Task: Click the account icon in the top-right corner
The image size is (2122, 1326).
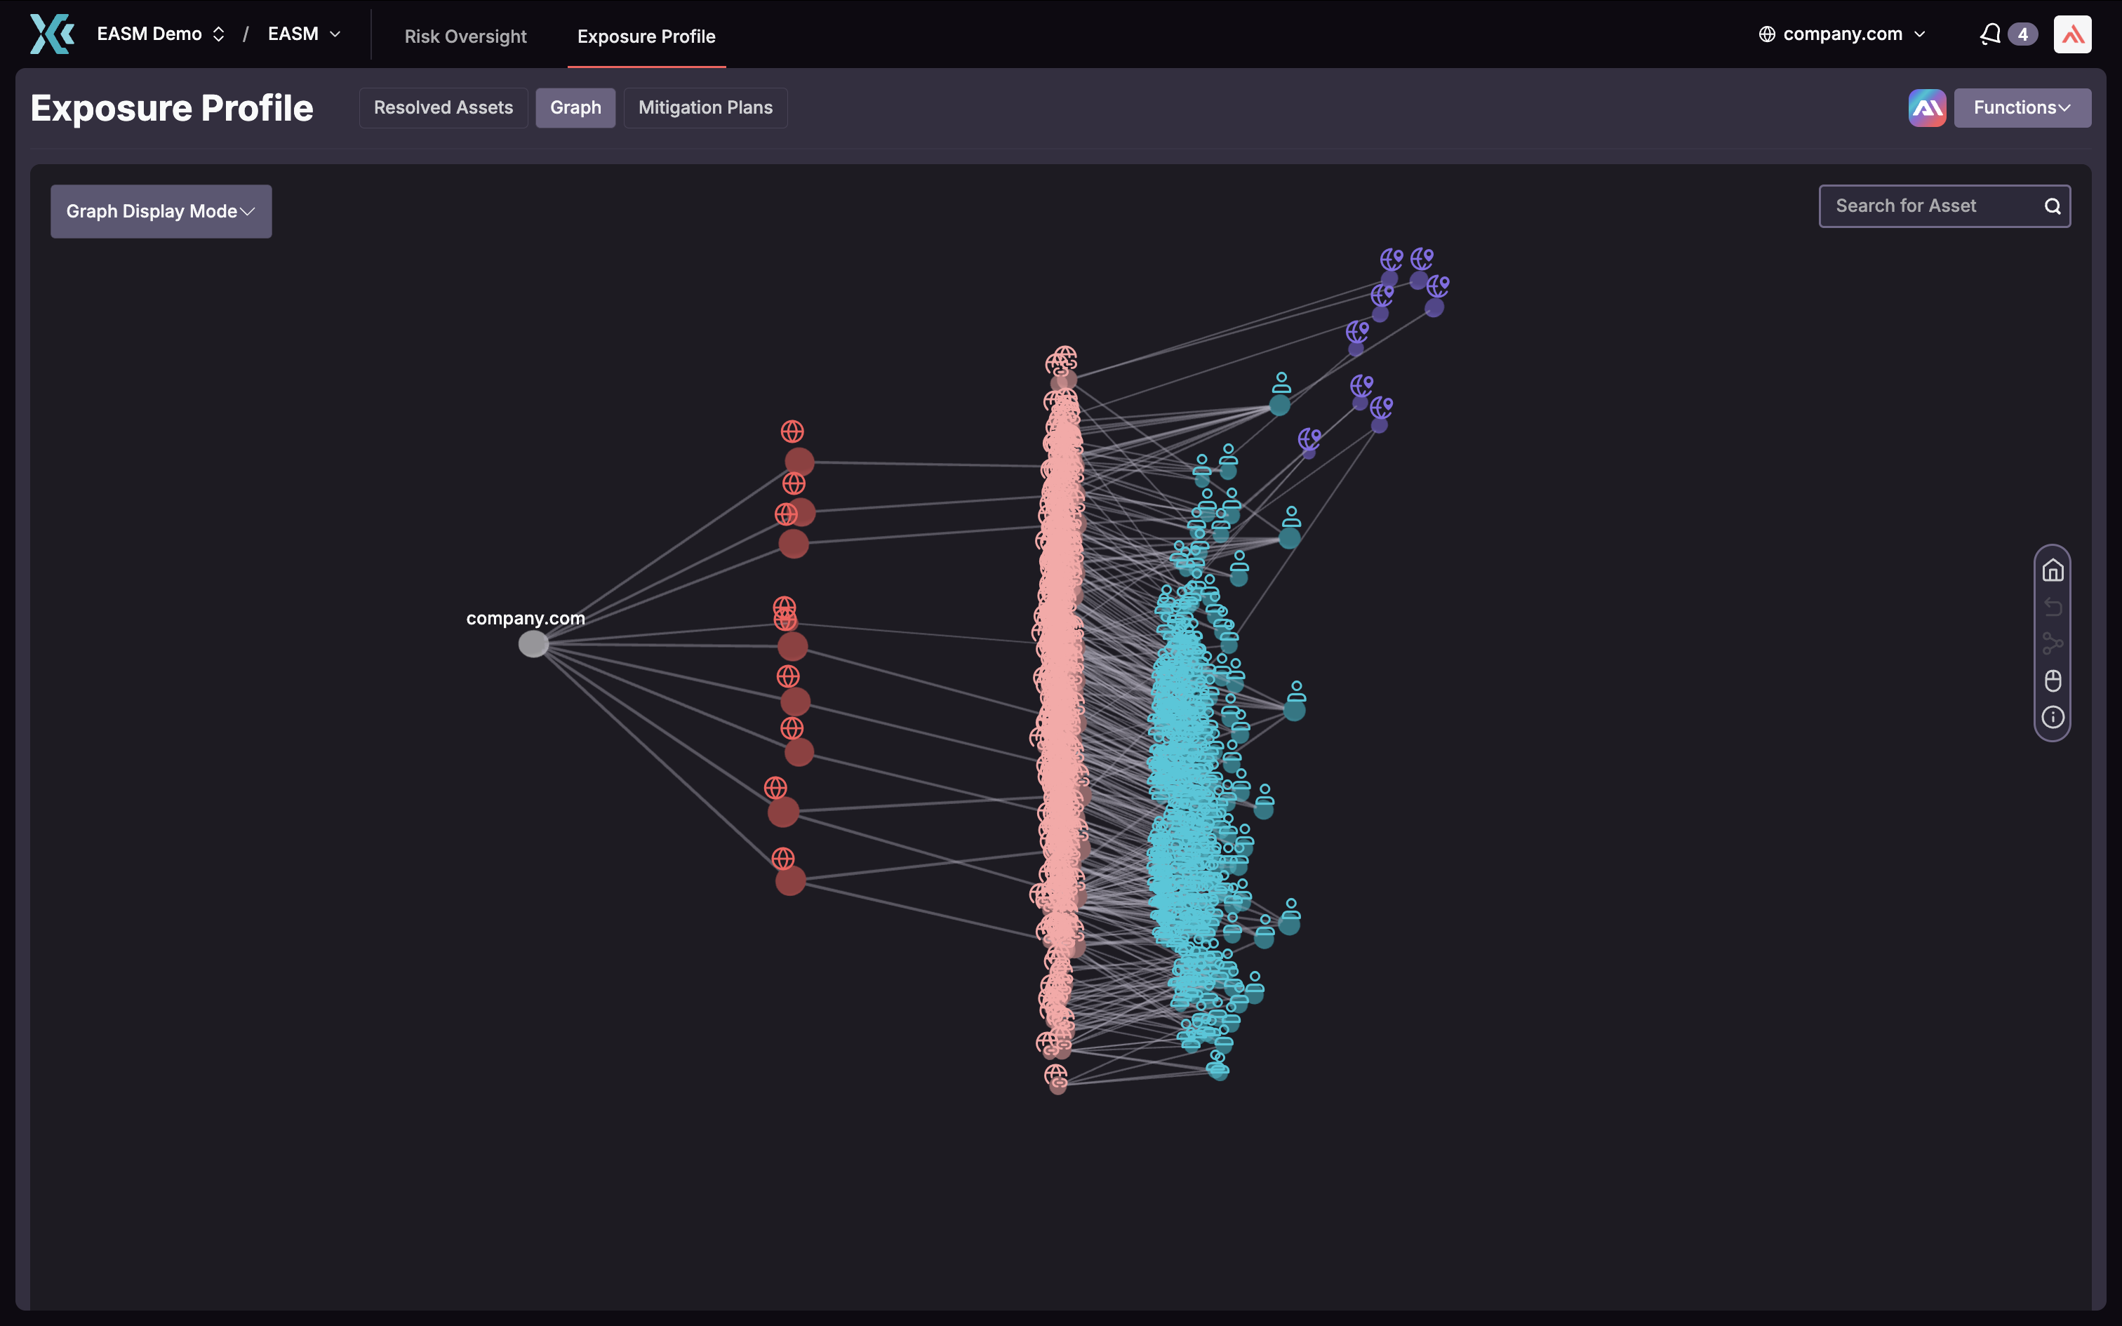Action: coord(2072,34)
